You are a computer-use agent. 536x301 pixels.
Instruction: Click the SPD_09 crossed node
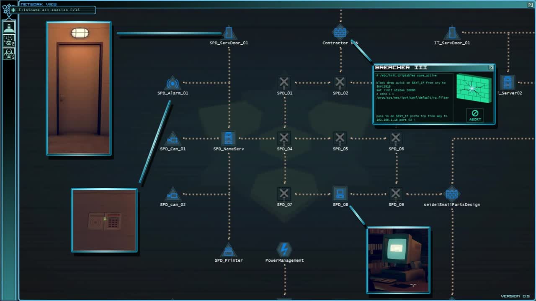[396, 194]
